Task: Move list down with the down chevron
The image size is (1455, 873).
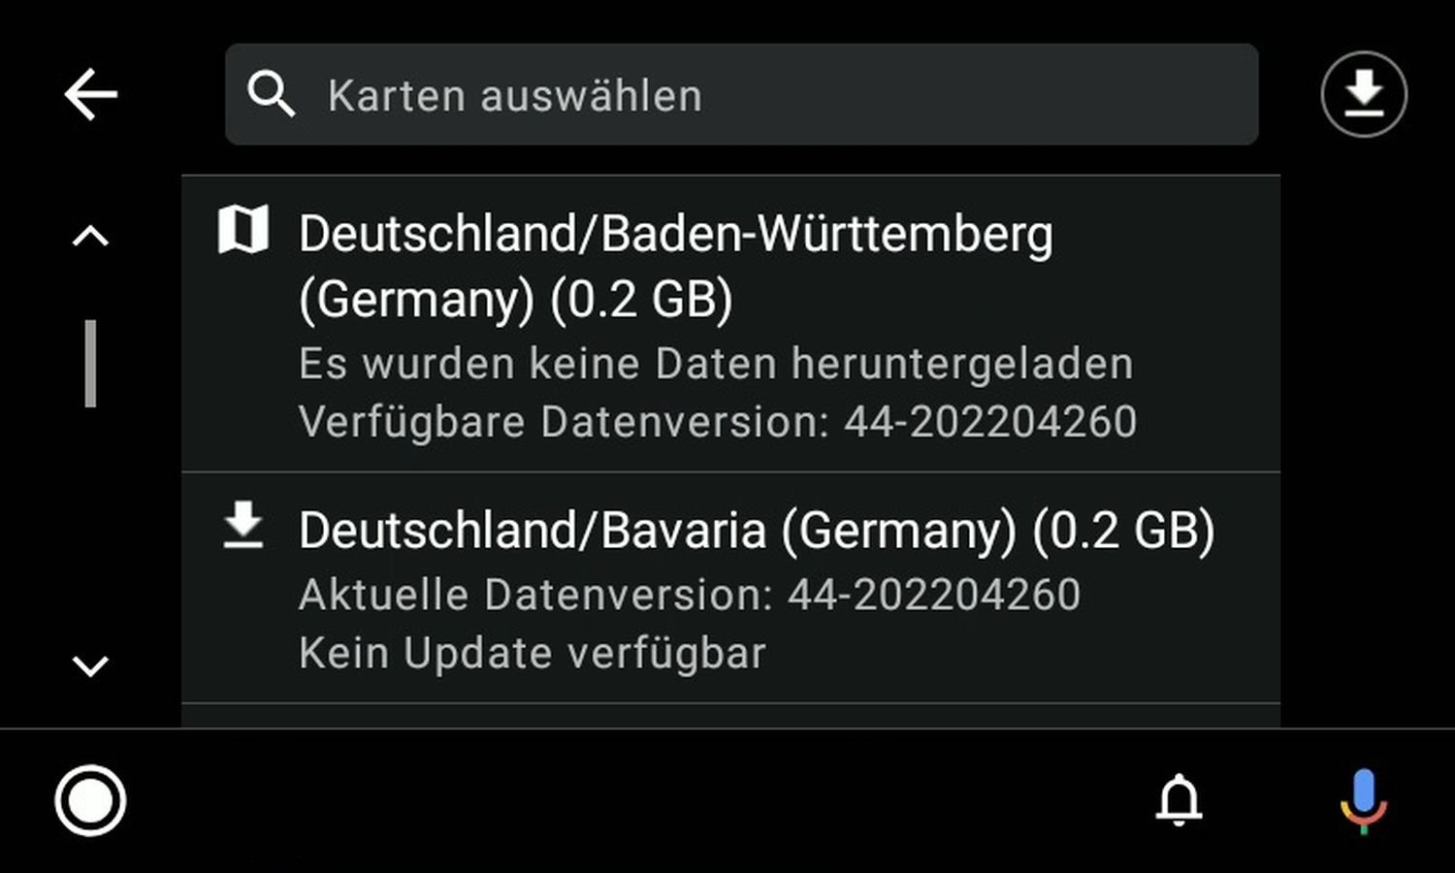Action: (x=90, y=665)
